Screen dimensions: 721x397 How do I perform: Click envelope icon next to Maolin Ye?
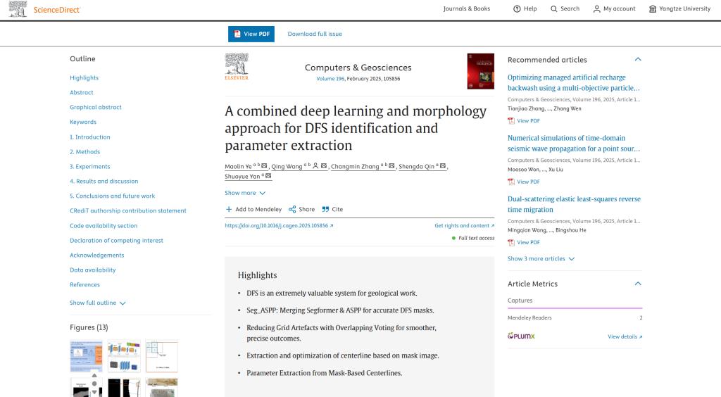point(264,166)
